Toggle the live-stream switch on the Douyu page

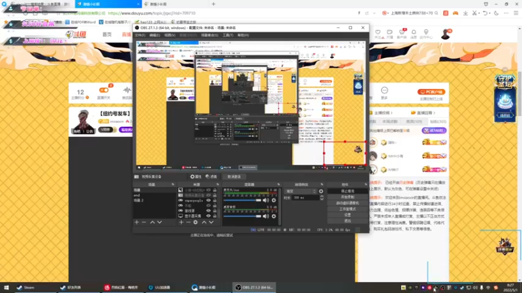tap(104, 90)
